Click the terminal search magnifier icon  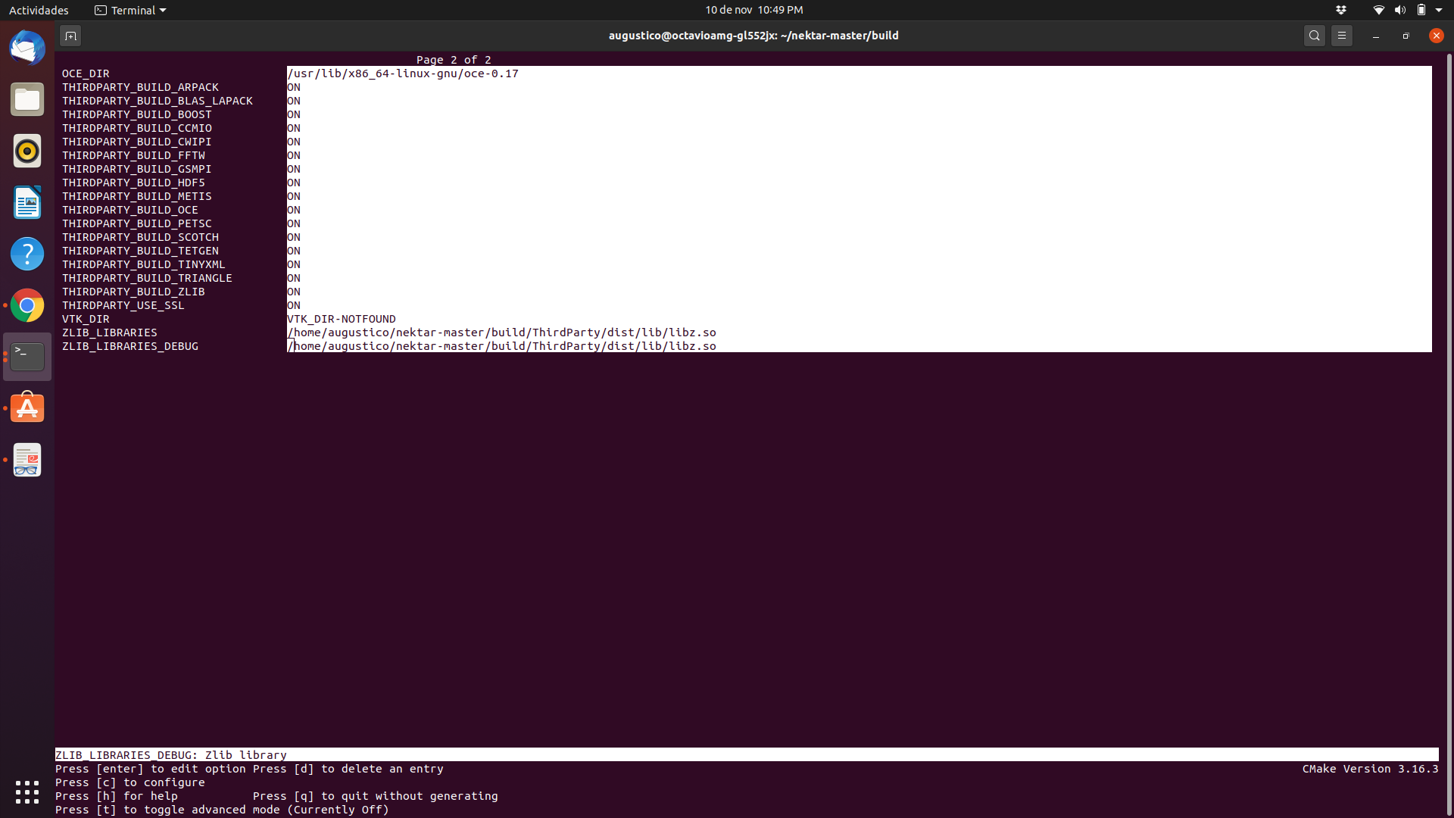[1315, 36]
